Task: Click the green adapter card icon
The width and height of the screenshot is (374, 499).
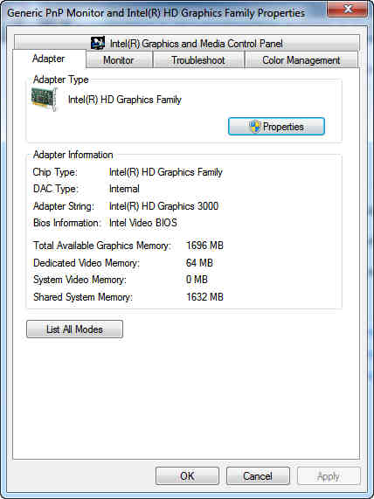Action: pos(45,100)
